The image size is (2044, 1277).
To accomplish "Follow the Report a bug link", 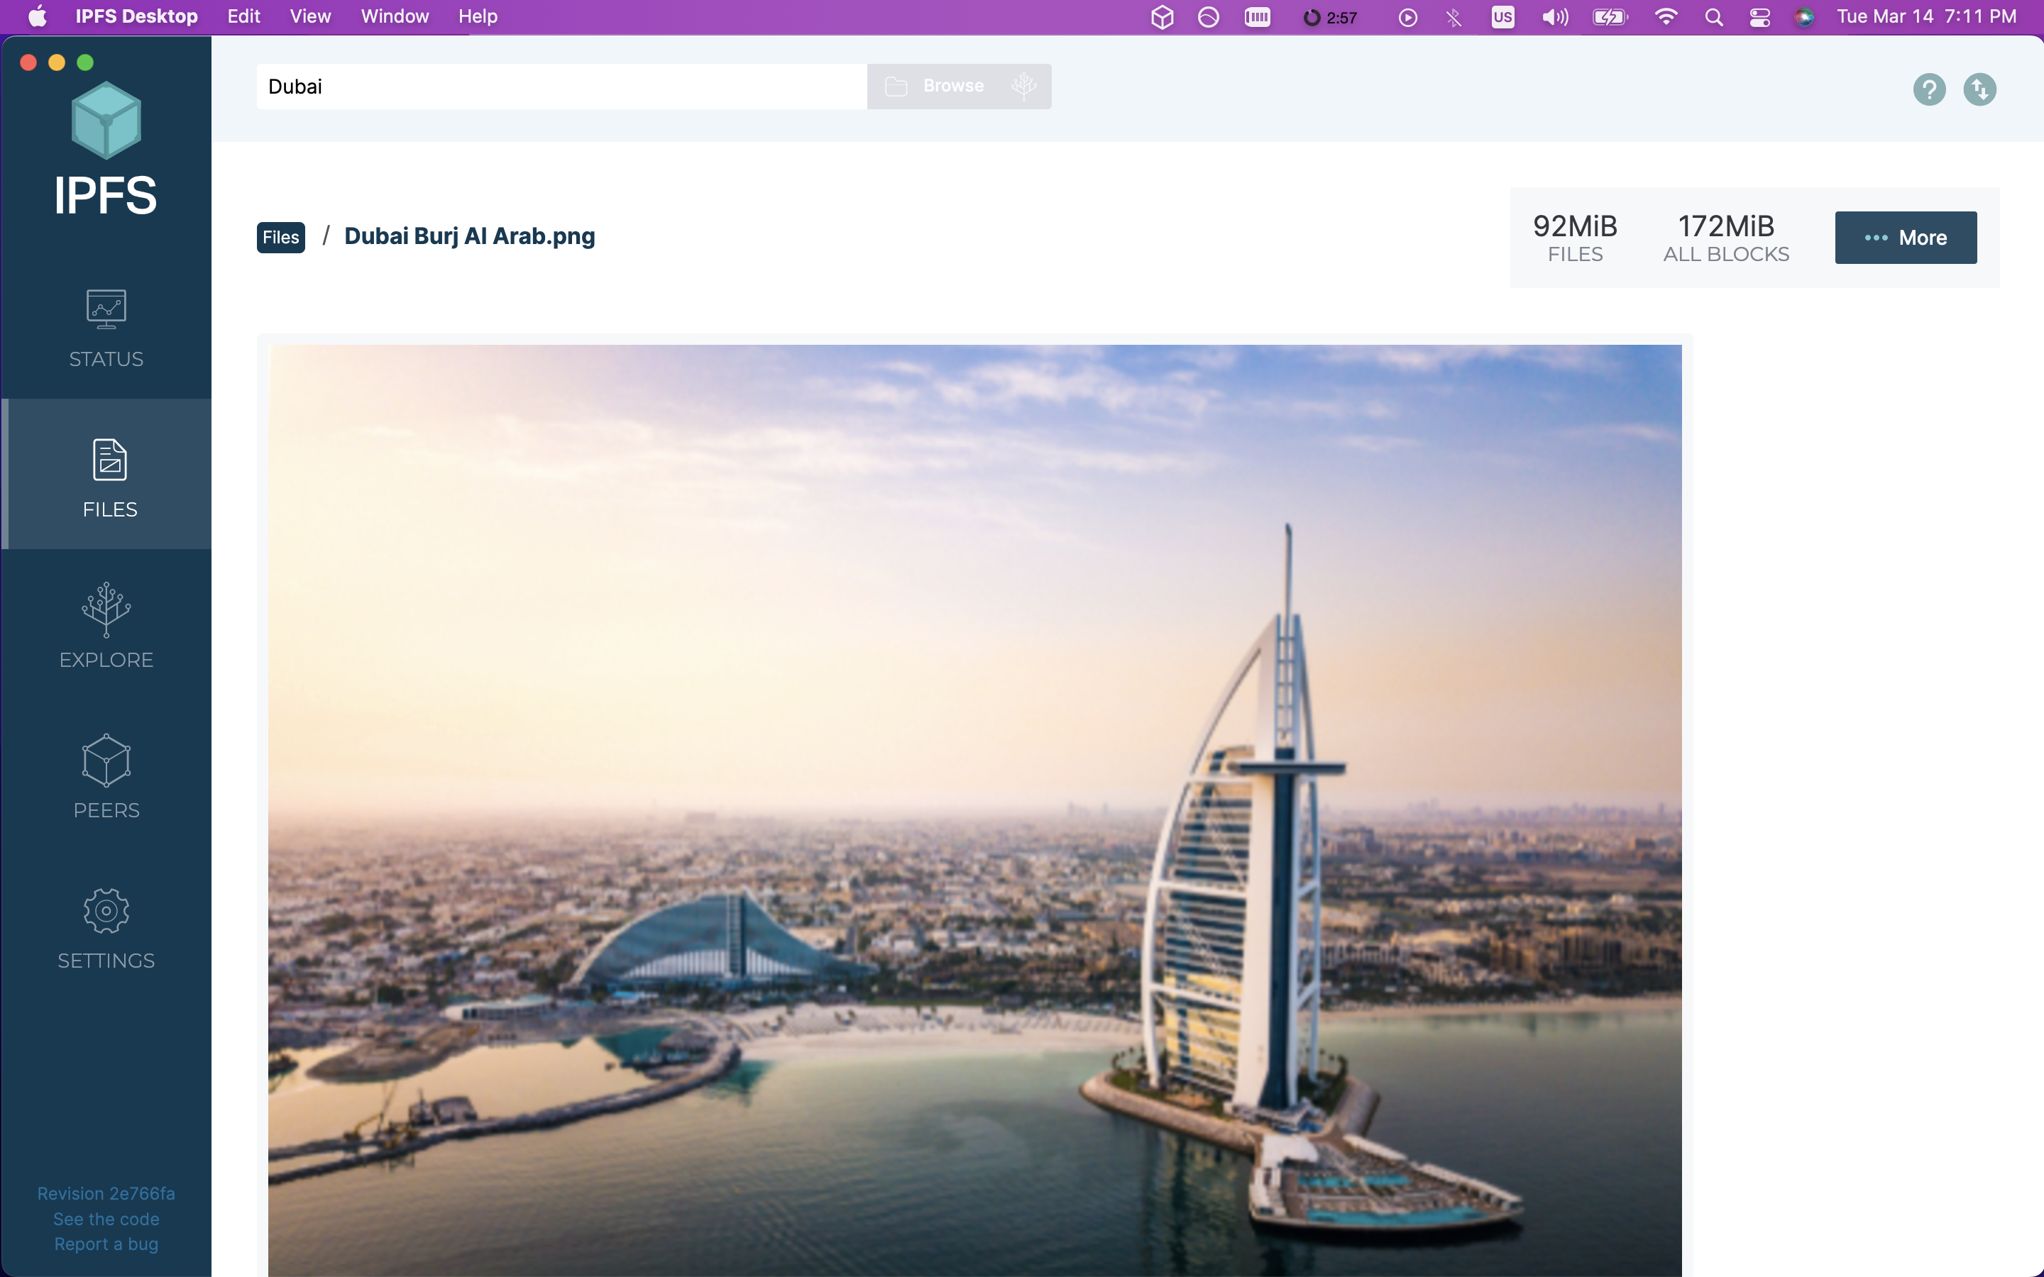I will click(x=106, y=1244).
